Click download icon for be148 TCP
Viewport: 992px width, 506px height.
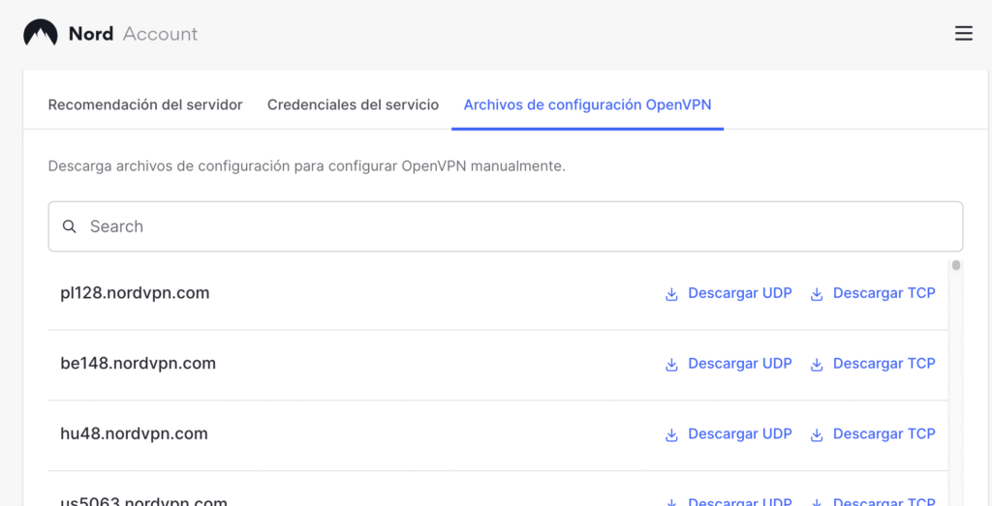click(817, 365)
